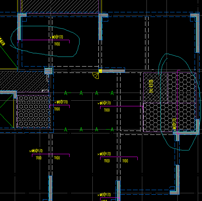Select the diagonal hatch region at the top edge

coord(59,6)
